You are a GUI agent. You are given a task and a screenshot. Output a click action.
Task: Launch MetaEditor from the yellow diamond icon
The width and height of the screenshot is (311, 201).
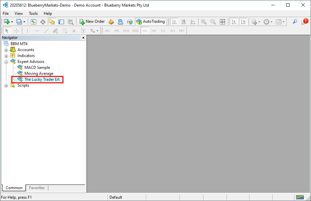(111, 21)
